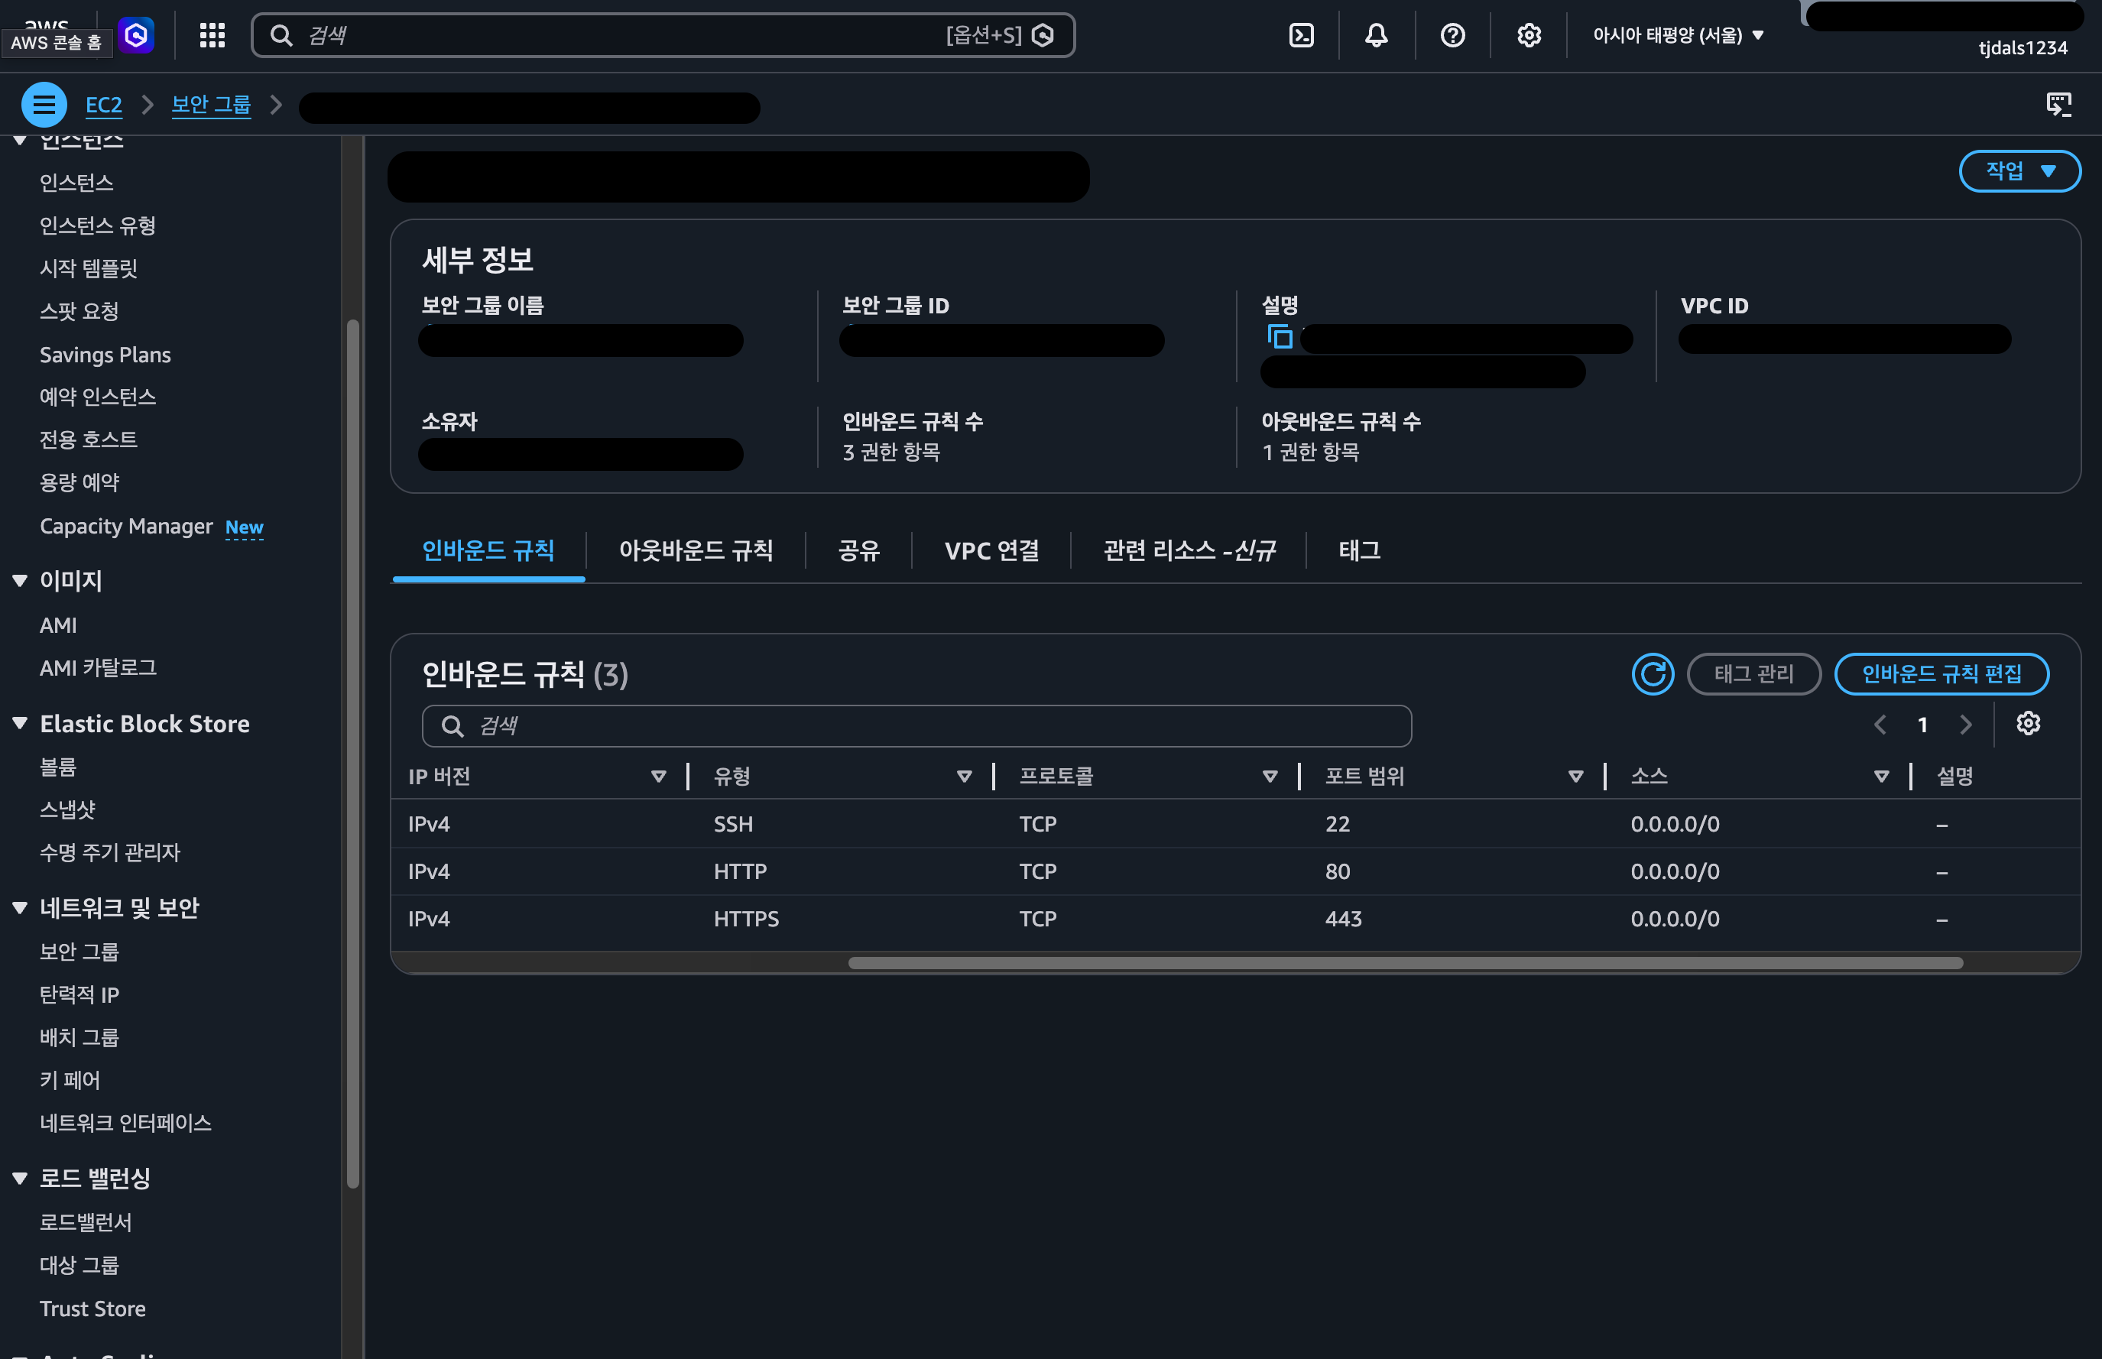Image resolution: width=2102 pixels, height=1359 pixels.
Task: Focus the top AWS 검색 search field
Action: tap(663, 35)
